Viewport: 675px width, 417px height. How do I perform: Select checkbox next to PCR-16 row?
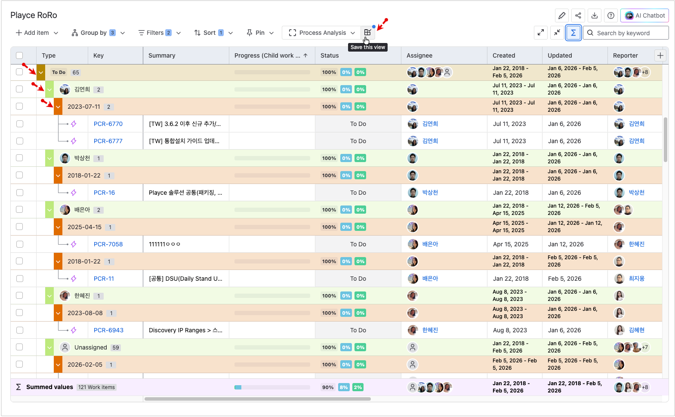(x=19, y=193)
